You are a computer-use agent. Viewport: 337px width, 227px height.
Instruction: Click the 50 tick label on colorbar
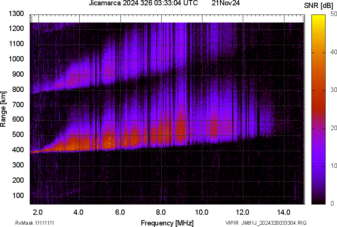[334, 14]
